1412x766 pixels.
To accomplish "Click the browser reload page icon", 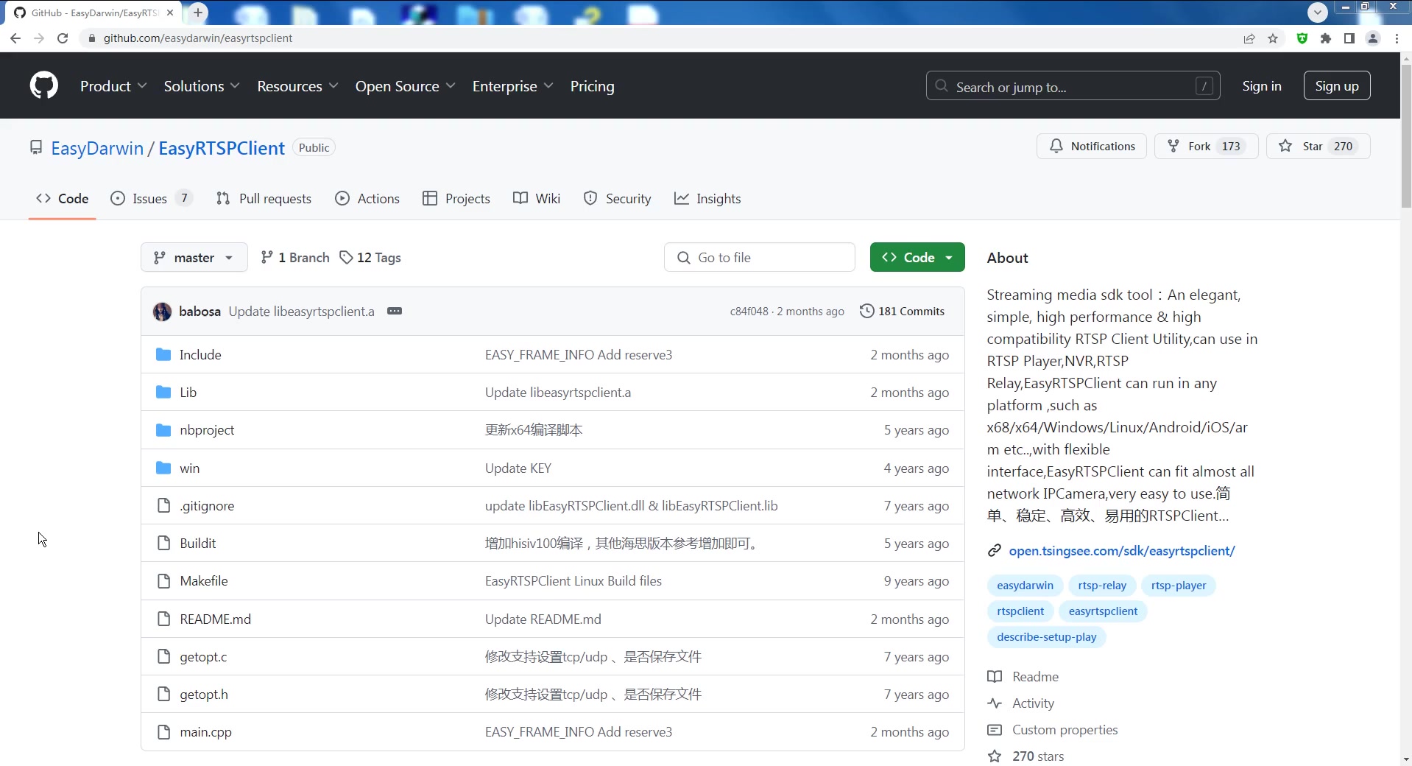I will pyautogui.click(x=63, y=38).
